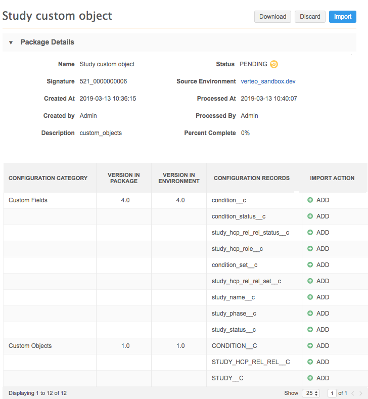Screen dimensions: 368x399
Task: Go to the previous page arrow
Action: (353, 393)
